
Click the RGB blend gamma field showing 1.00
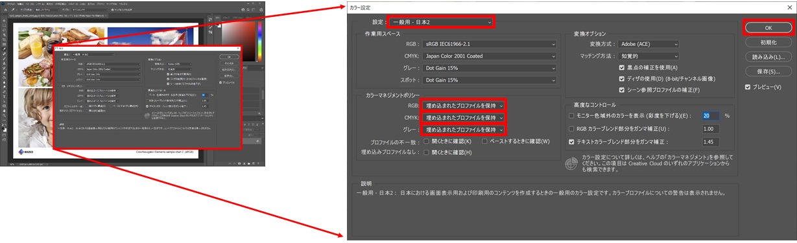[x=711, y=128]
